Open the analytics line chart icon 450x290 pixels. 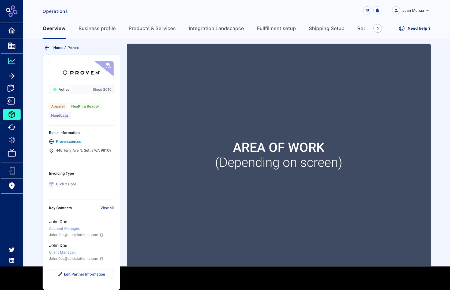tap(12, 61)
